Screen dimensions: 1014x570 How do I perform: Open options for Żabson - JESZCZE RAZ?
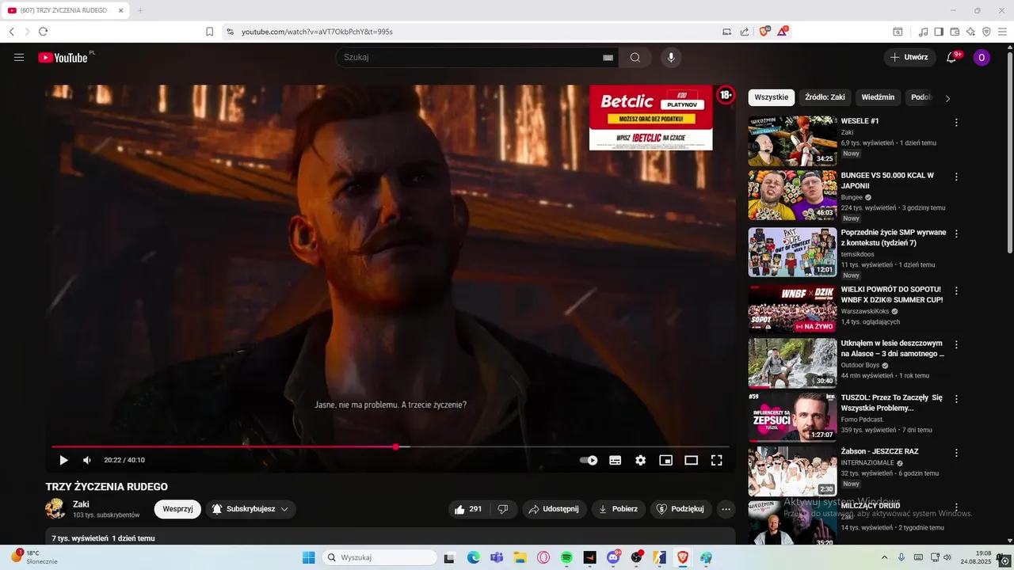[956, 453]
